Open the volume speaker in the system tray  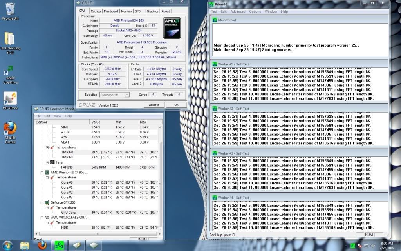pyautogui.click(x=372, y=246)
